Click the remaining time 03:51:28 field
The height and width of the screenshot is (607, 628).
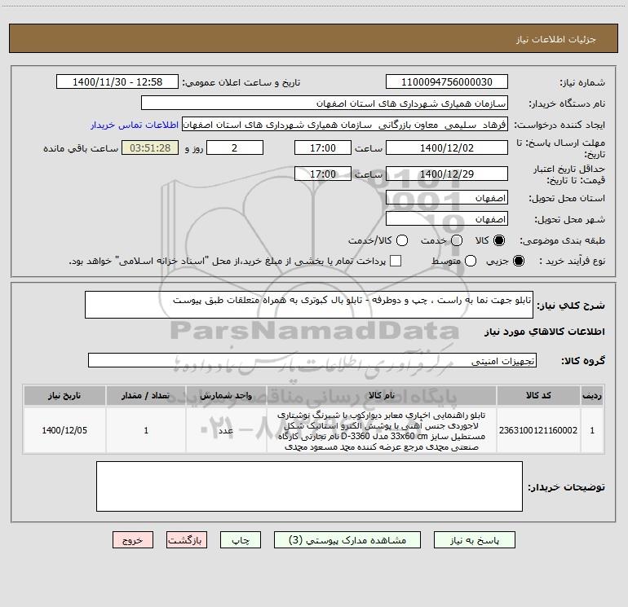[x=150, y=148]
